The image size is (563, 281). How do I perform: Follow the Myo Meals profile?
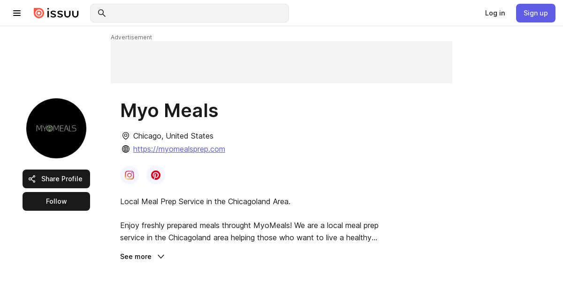click(56, 201)
